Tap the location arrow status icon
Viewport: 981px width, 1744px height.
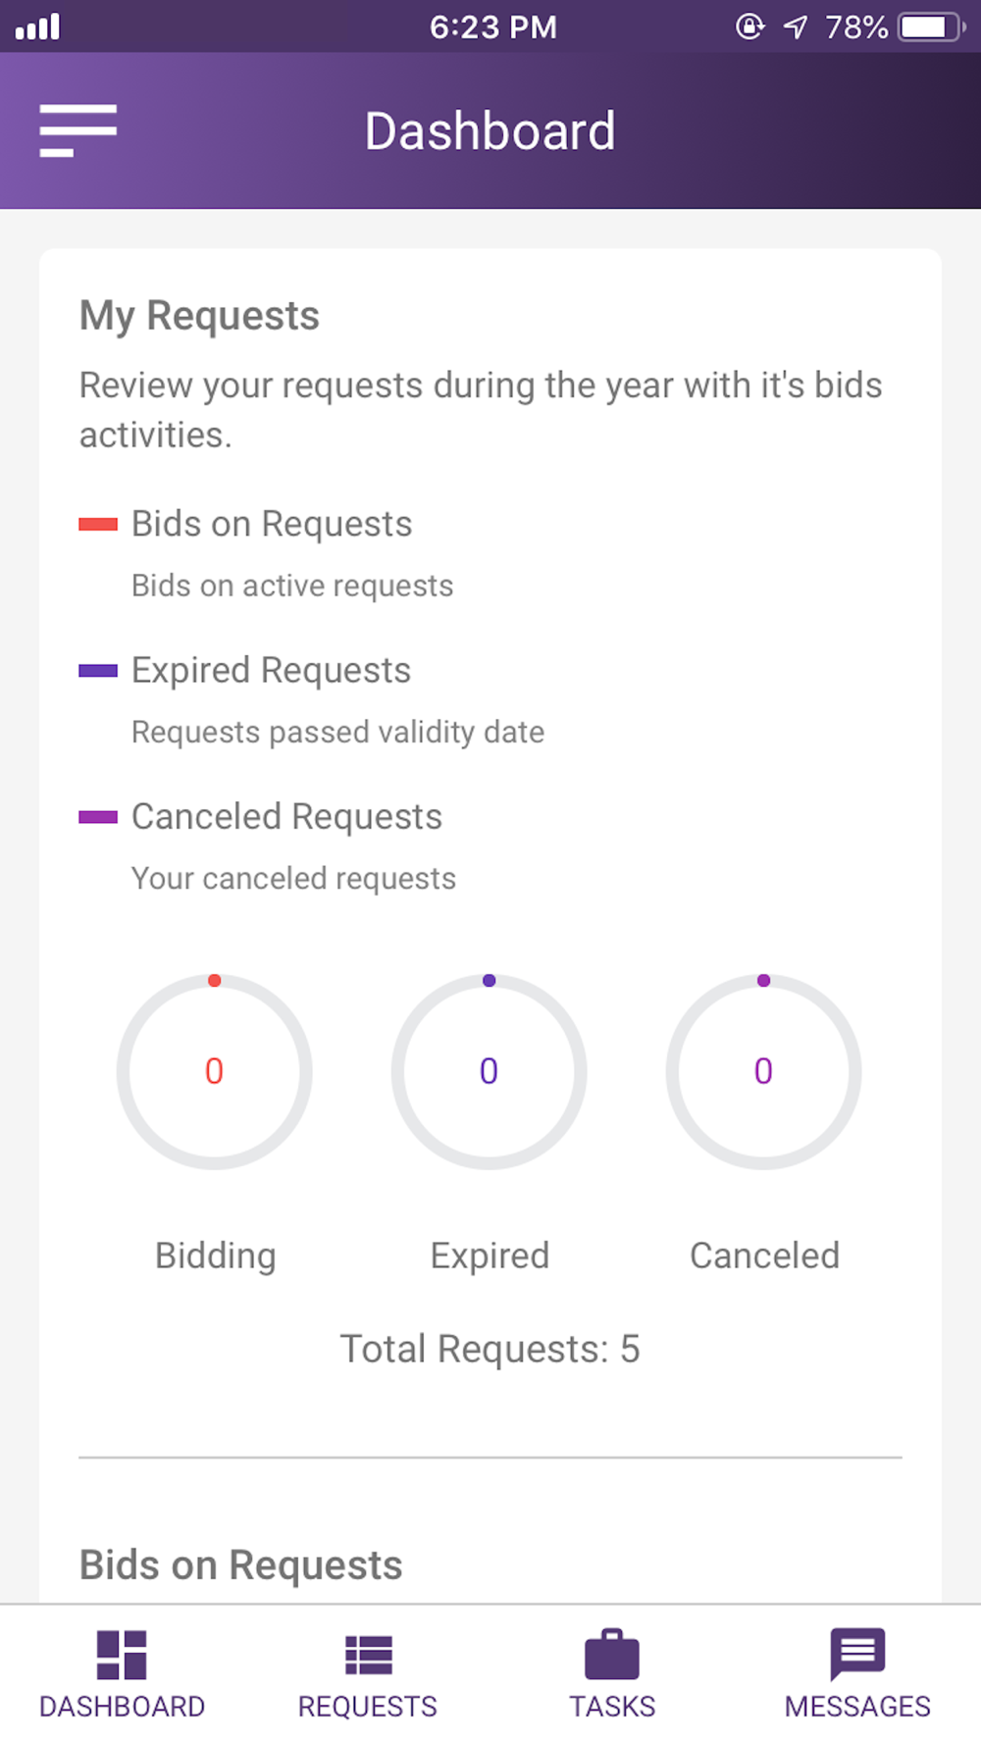pyautogui.click(x=796, y=26)
